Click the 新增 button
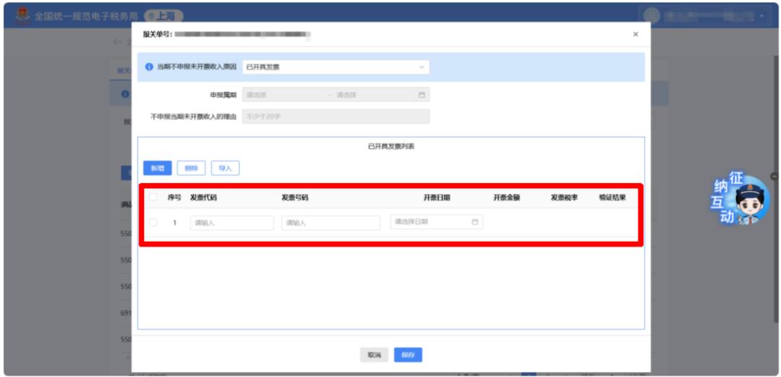The width and height of the screenshot is (781, 377). point(158,168)
